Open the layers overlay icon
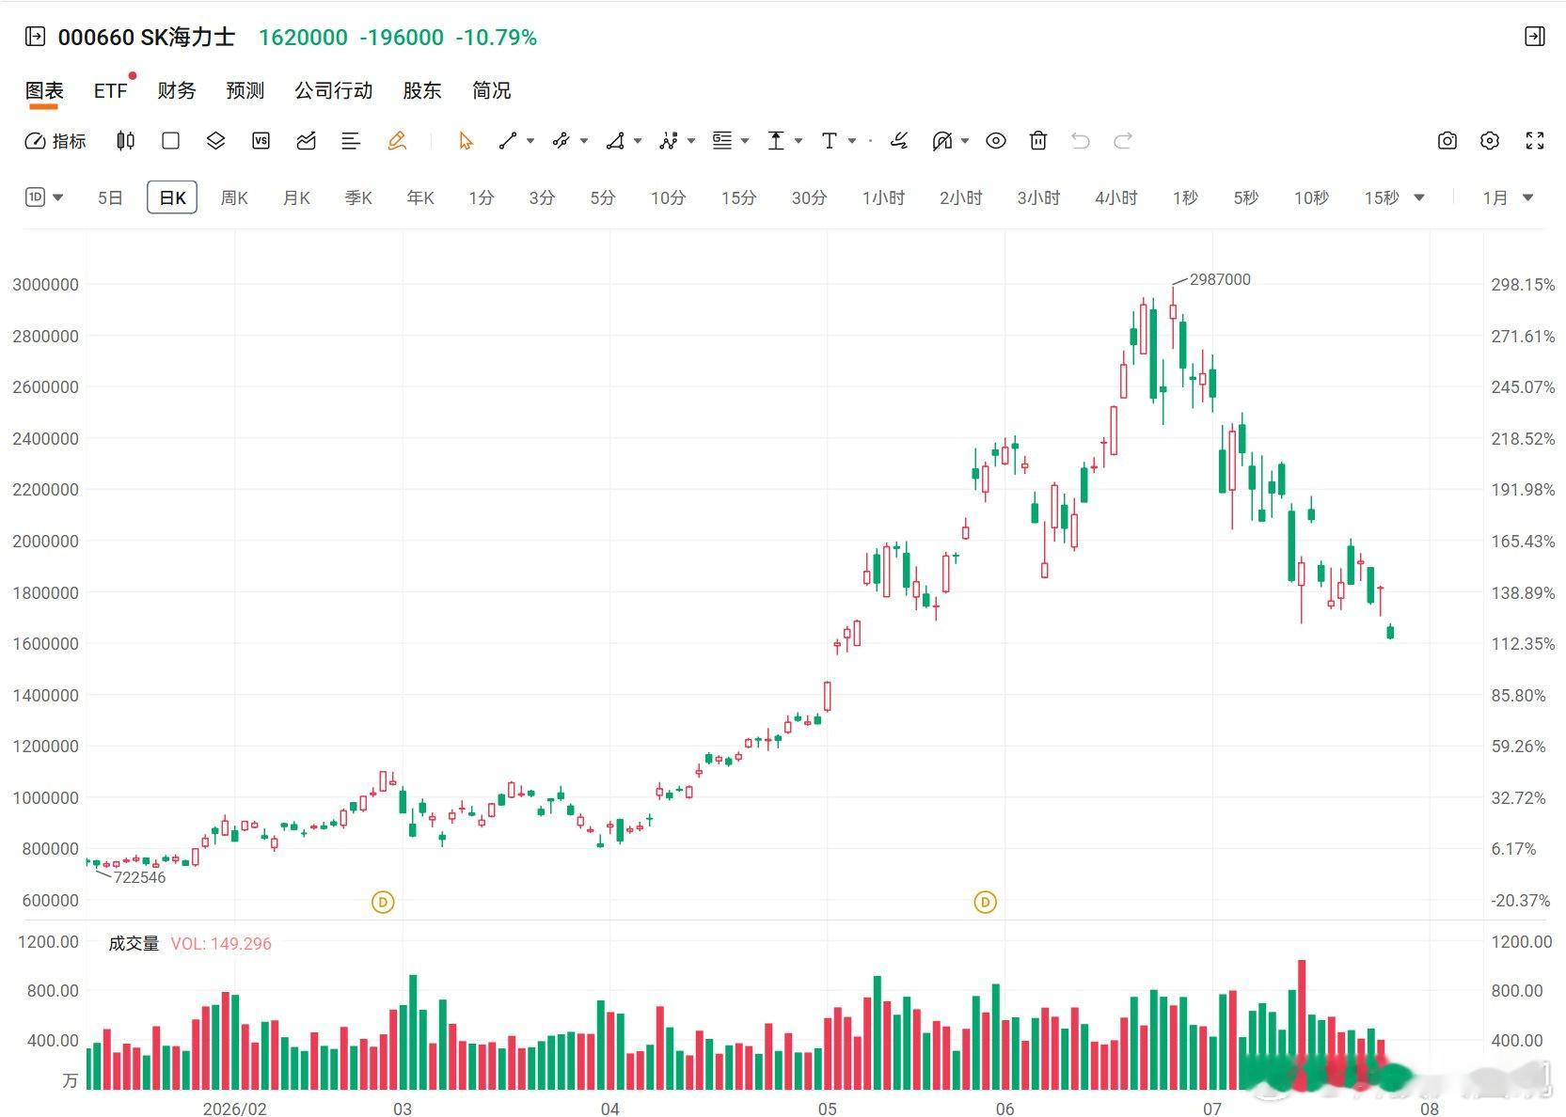 [x=215, y=141]
